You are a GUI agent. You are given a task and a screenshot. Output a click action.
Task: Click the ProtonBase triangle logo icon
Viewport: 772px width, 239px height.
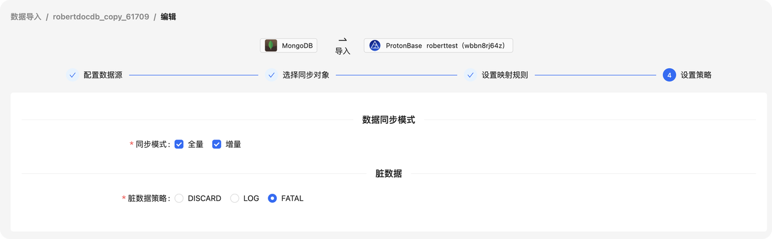click(x=375, y=45)
